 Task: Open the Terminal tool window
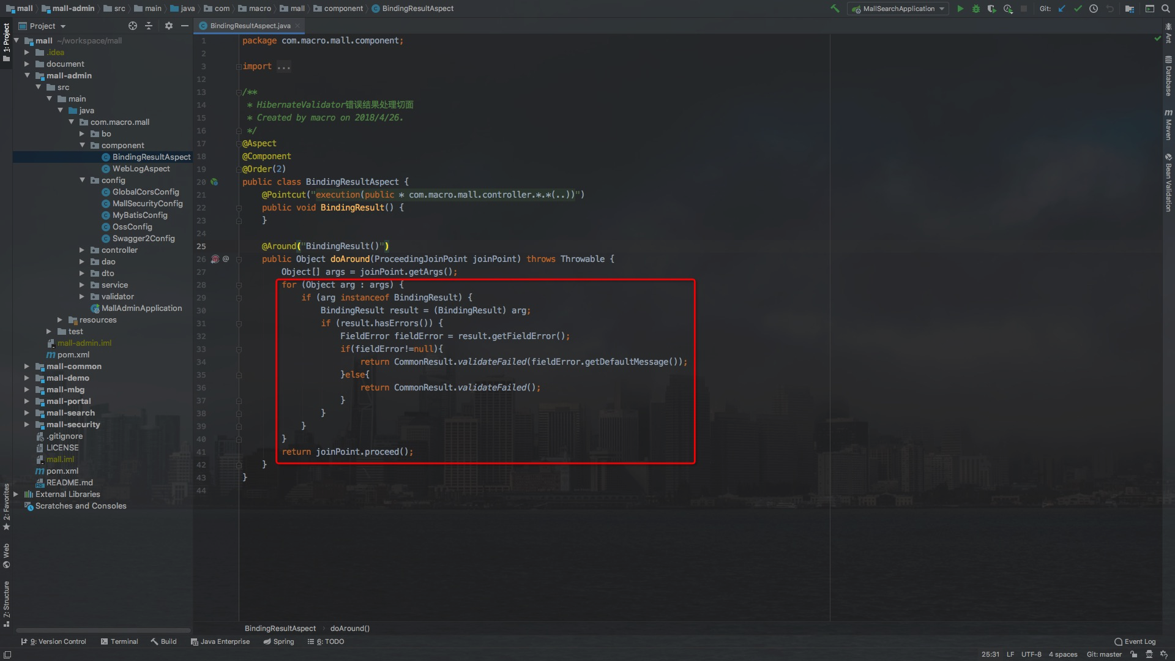coord(119,641)
